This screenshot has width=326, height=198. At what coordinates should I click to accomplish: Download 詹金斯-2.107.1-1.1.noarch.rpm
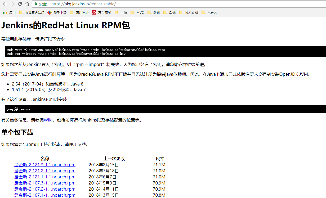pos(45,195)
